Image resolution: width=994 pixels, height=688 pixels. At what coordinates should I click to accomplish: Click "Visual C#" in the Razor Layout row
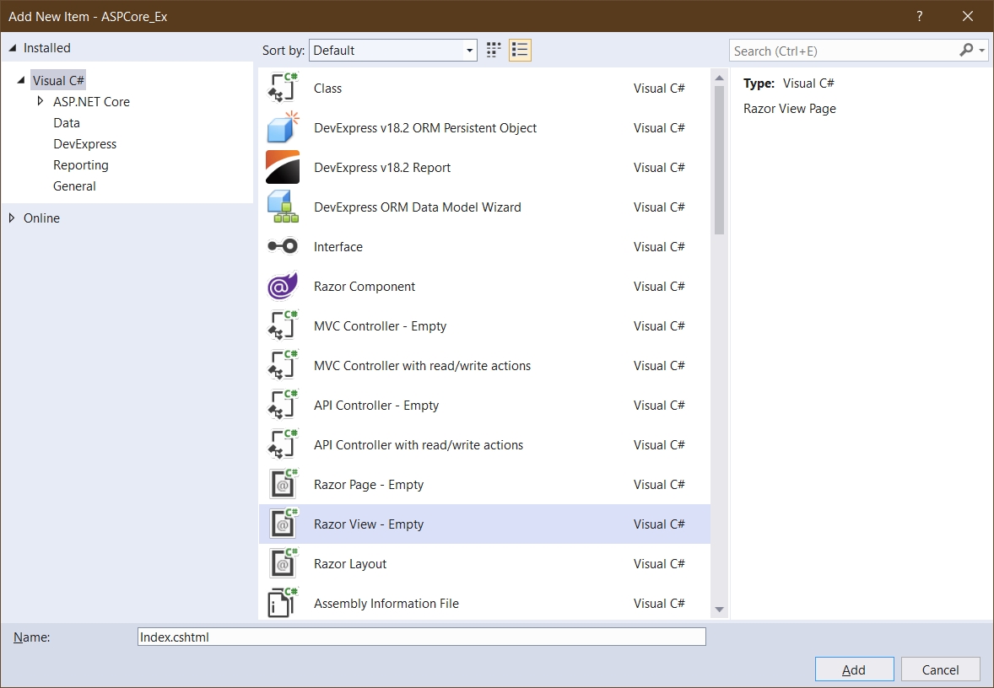[x=659, y=564]
